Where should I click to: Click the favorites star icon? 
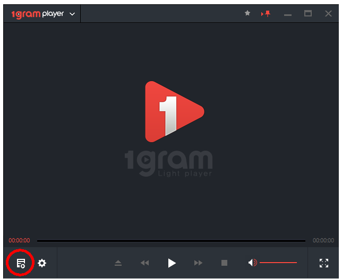pyautogui.click(x=247, y=13)
